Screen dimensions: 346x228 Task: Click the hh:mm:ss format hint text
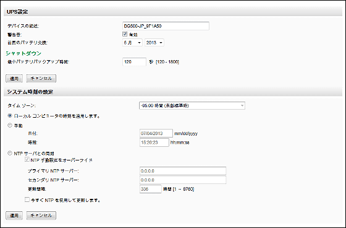(180, 142)
